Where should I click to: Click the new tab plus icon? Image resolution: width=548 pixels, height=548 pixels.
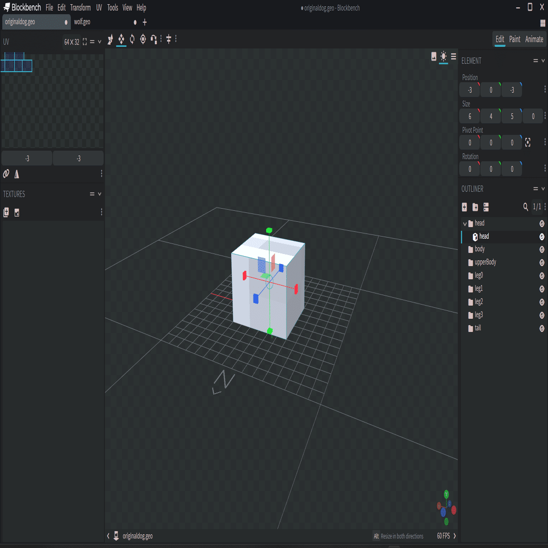pos(145,22)
